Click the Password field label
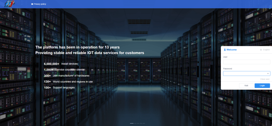 coord(228,69)
